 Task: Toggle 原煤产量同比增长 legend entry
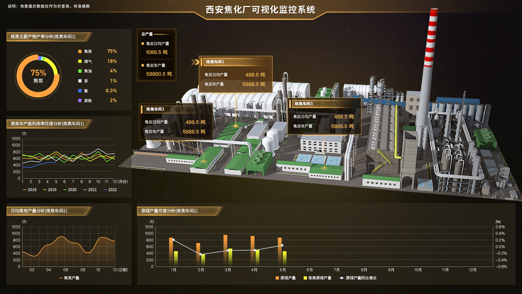pos(358,278)
